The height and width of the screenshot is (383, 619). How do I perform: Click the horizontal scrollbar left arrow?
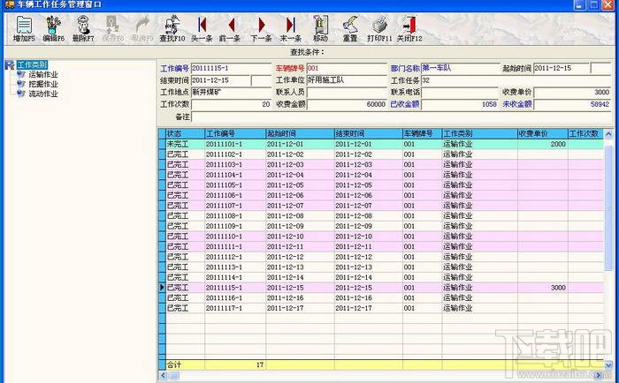(163, 375)
